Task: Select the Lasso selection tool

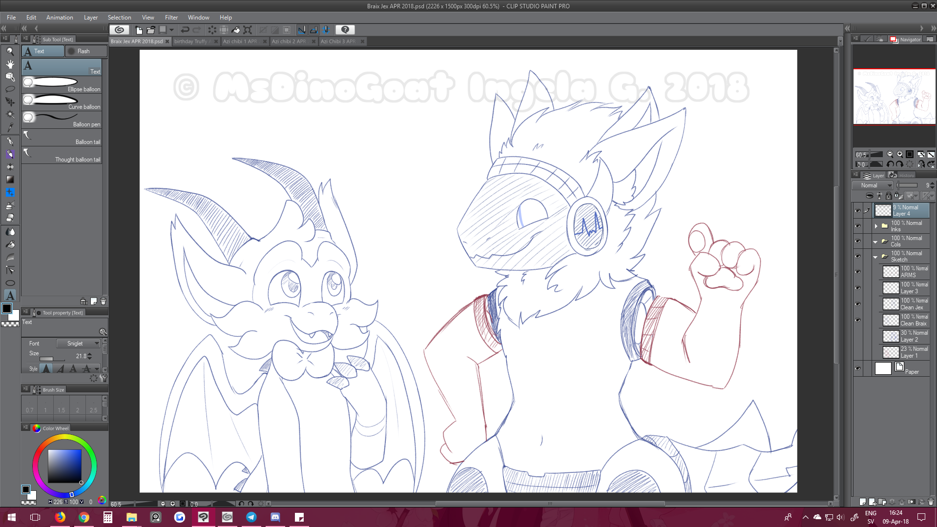Action: tap(10, 89)
